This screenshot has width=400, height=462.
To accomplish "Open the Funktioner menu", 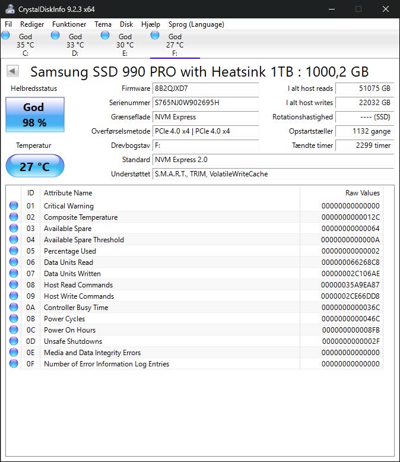I will coord(69,24).
